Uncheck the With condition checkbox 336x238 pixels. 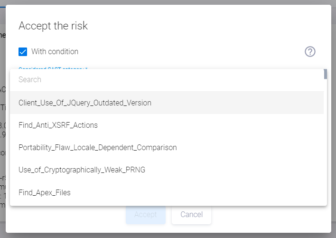click(23, 52)
